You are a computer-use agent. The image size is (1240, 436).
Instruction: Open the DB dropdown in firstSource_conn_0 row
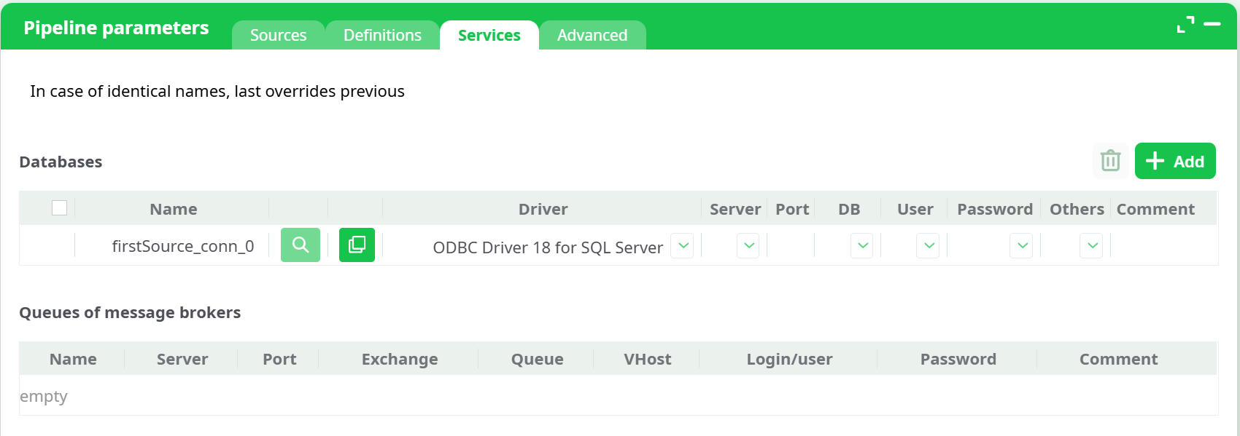pyautogui.click(x=862, y=245)
